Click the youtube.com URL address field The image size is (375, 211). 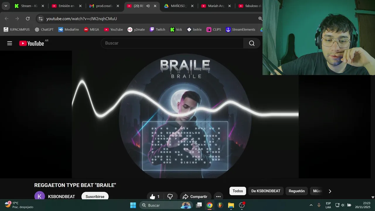81,18
